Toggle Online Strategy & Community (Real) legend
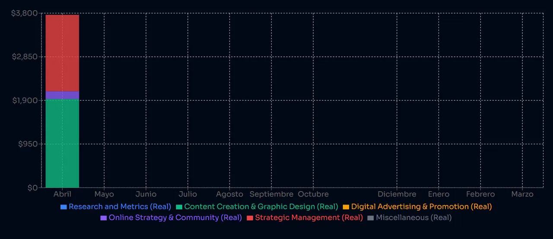Screen dimensions: 553x239 click(x=171, y=218)
